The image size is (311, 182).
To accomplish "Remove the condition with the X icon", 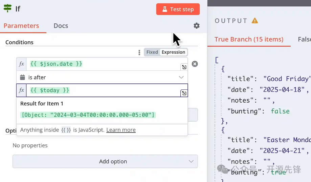I will point(195,64).
